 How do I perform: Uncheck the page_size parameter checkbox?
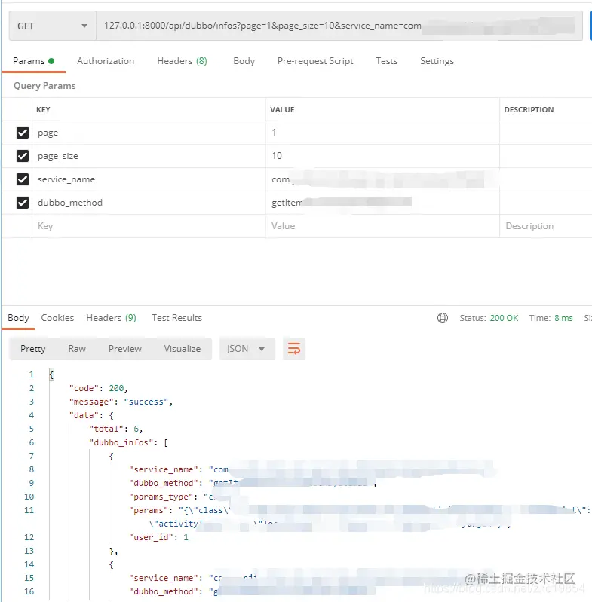[x=23, y=156]
